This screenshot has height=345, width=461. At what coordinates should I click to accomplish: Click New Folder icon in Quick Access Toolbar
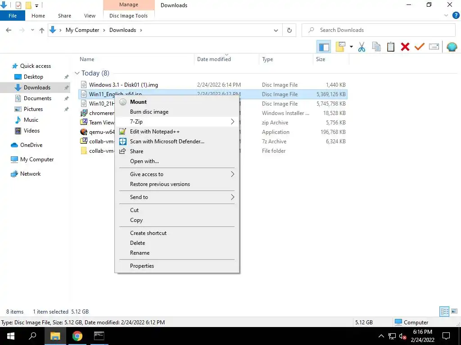(28, 5)
